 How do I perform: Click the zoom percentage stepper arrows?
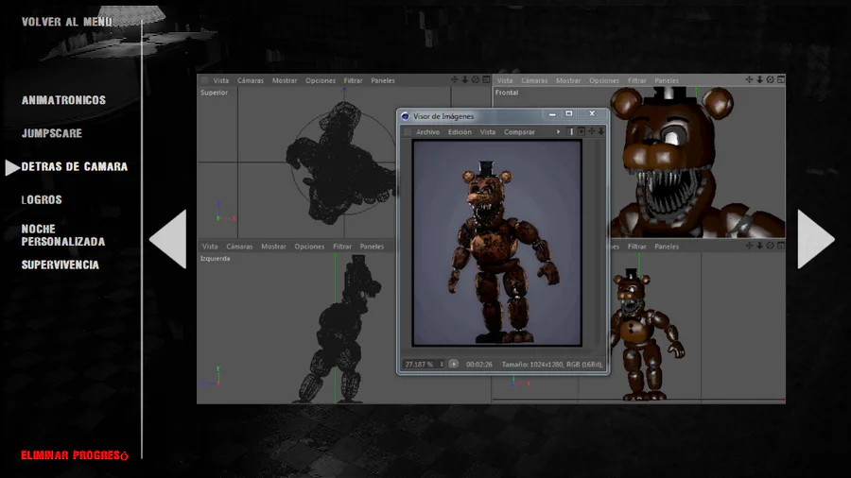click(x=442, y=365)
